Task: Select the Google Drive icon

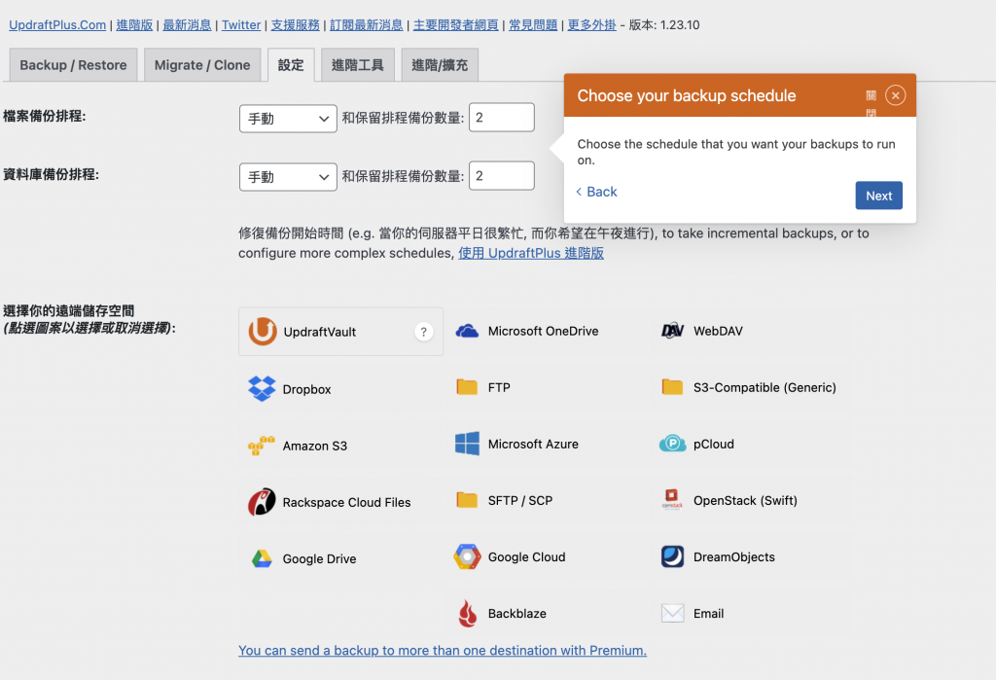Action: (262, 558)
